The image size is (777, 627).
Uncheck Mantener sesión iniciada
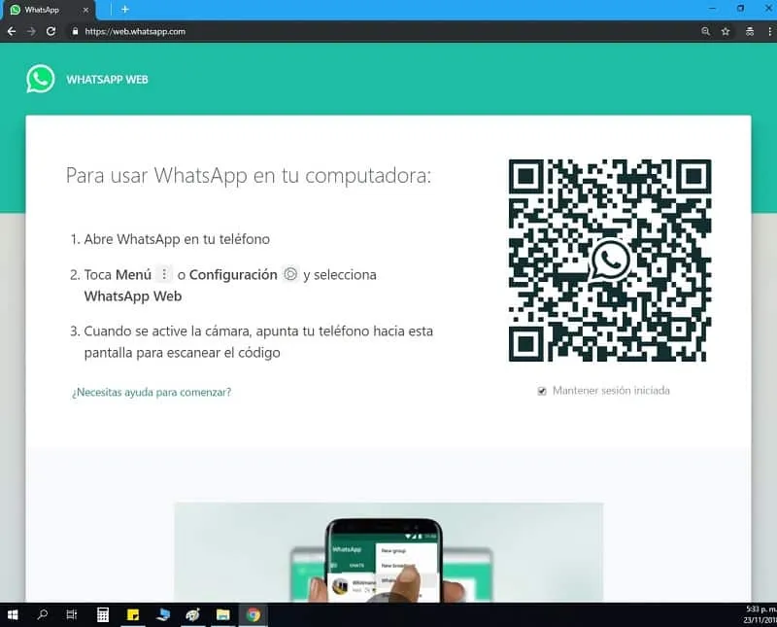pos(541,390)
